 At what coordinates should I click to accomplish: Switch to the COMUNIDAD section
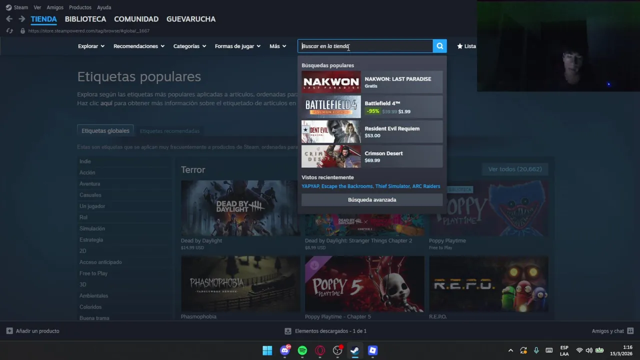pos(136,19)
